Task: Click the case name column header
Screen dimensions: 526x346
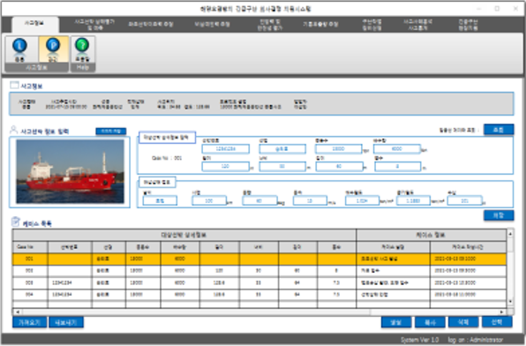Action: pyautogui.click(x=393, y=247)
